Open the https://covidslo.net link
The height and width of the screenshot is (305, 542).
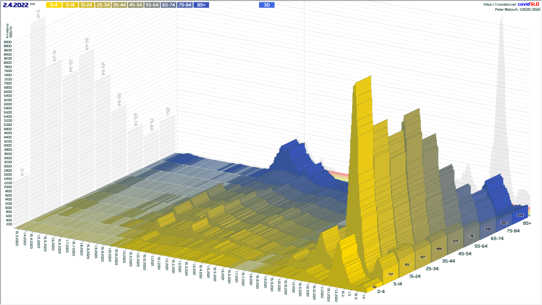click(499, 5)
